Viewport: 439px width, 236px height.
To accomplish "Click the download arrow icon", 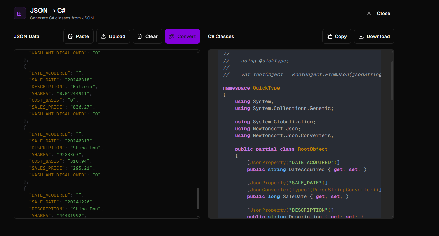I will click(x=361, y=36).
